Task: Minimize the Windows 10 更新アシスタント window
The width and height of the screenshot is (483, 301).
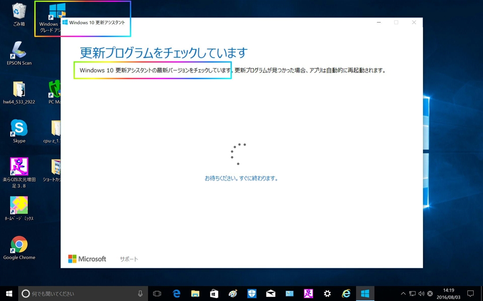Action: [x=379, y=23]
